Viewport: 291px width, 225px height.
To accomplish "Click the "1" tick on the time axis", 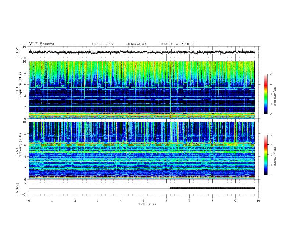I will tap(52, 201).
